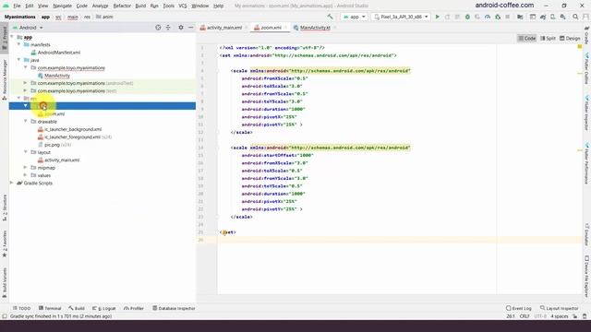Collapse the app module tree node

click(x=12, y=37)
